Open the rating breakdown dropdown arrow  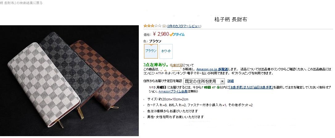[x=164, y=26]
